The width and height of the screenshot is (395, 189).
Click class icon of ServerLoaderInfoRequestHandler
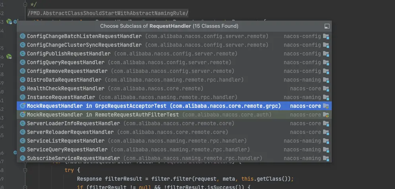(23, 123)
